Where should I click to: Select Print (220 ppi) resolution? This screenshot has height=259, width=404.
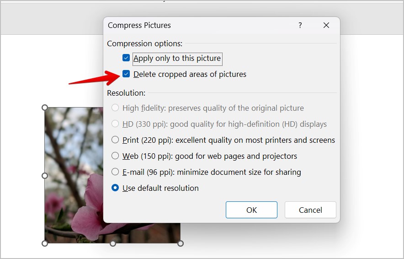coord(115,140)
